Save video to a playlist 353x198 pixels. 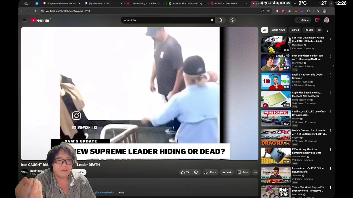(243, 172)
